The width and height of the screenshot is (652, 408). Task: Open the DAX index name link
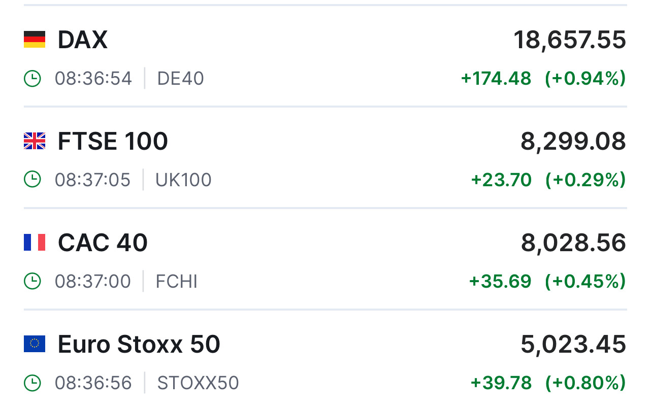83,40
